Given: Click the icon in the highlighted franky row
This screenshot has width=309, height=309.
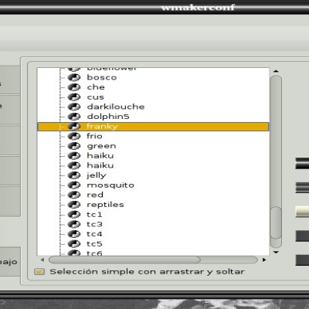Looking at the screenshot, I should 74,126.
